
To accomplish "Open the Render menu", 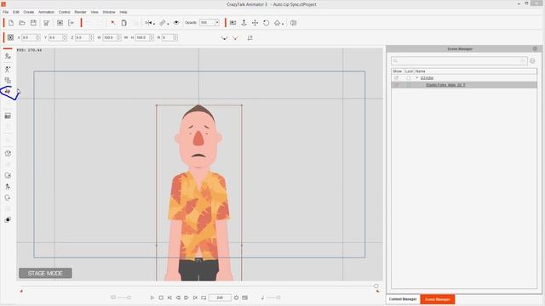I will [x=80, y=12].
